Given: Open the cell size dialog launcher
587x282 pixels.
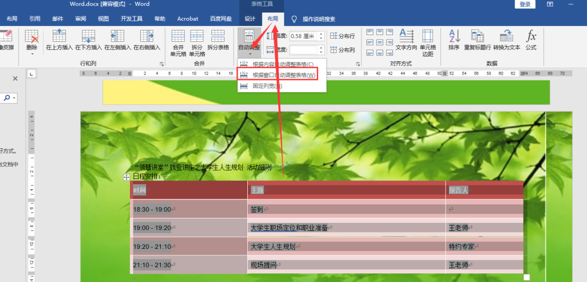Looking at the screenshot, I should point(358,64).
